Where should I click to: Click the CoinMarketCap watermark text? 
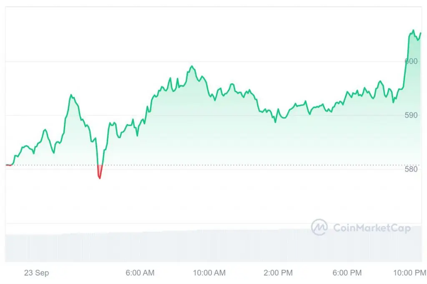372,228
